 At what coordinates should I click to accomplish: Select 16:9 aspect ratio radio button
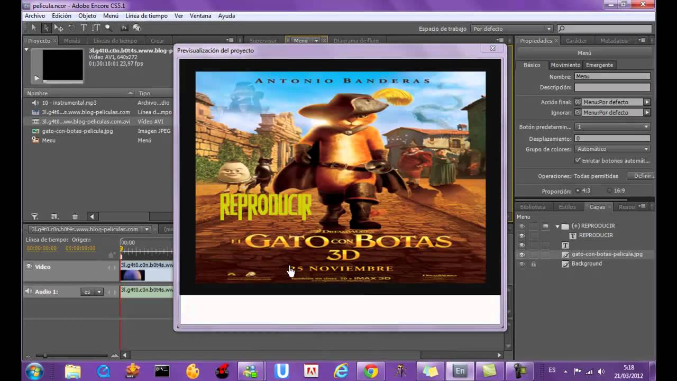(609, 190)
